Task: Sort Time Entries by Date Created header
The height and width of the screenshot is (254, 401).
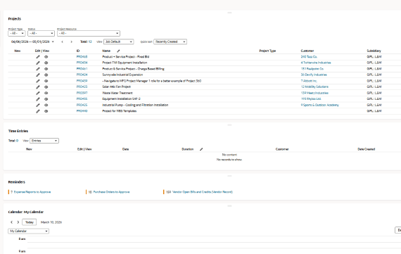Action: pyautogui.click(x=367, y=149)
